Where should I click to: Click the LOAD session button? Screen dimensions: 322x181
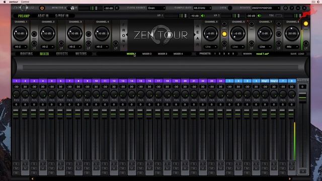(x=301, y=54)
